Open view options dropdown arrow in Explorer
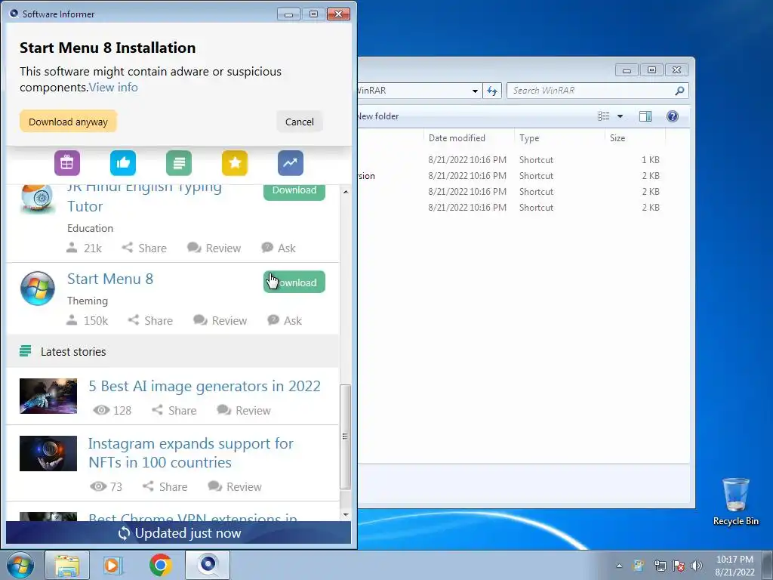 point(621,116)
